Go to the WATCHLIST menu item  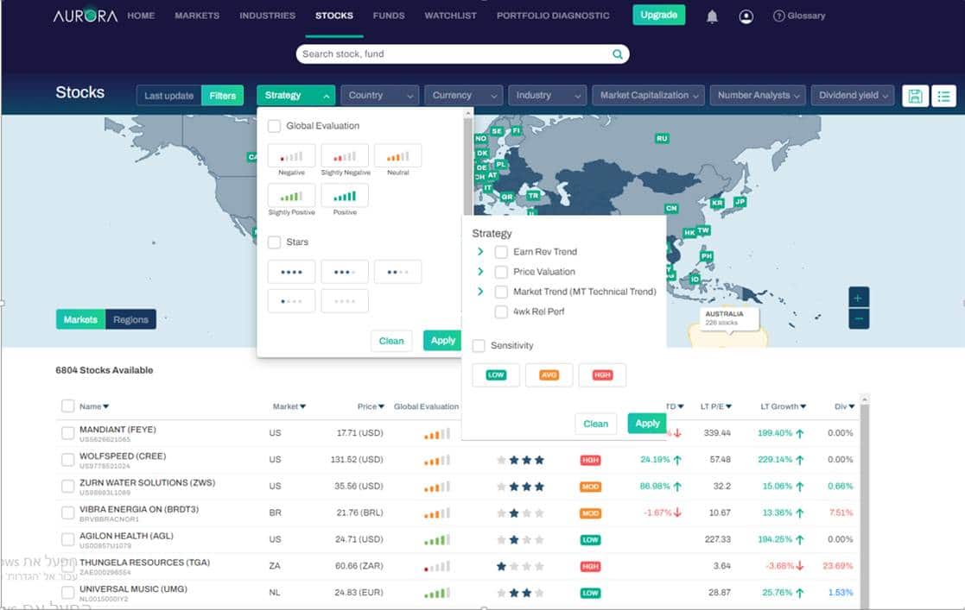[x=450, y=16]
